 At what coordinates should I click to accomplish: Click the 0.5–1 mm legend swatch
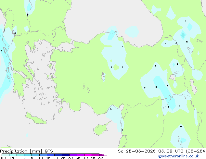13,155
